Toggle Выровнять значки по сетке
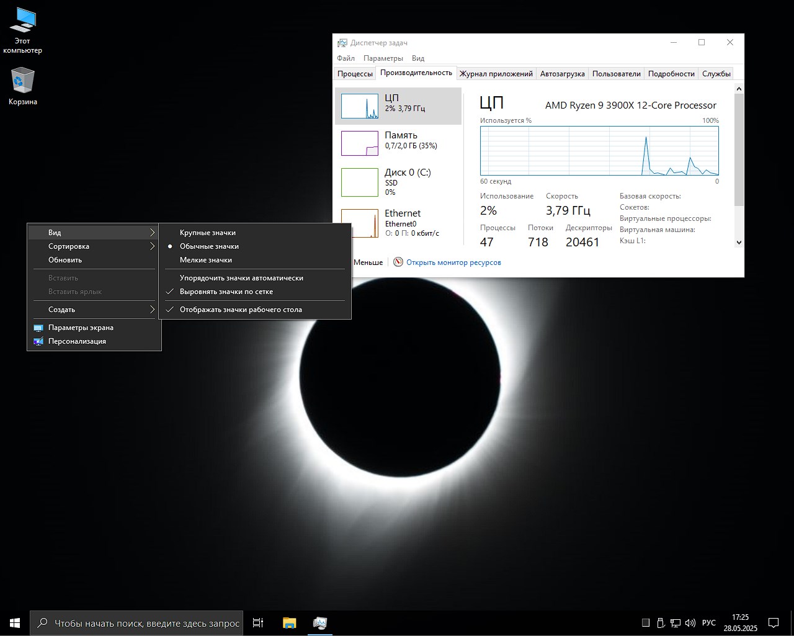 pos(226,292)
